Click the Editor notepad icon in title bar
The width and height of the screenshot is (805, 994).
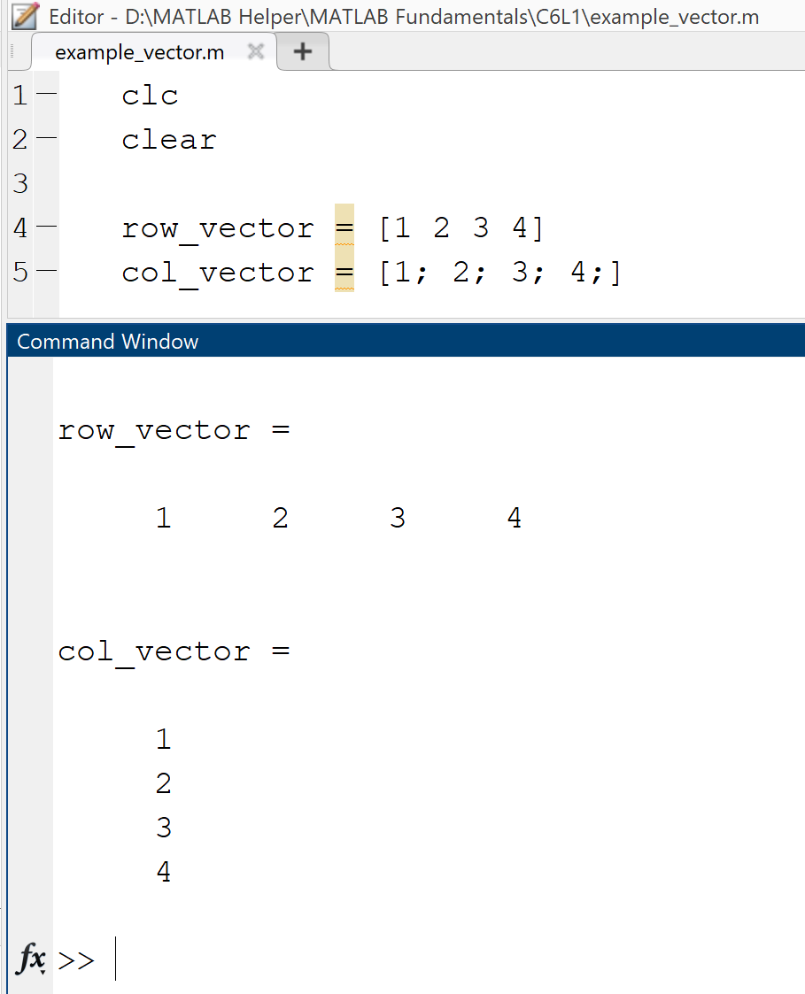coord(25,16)
